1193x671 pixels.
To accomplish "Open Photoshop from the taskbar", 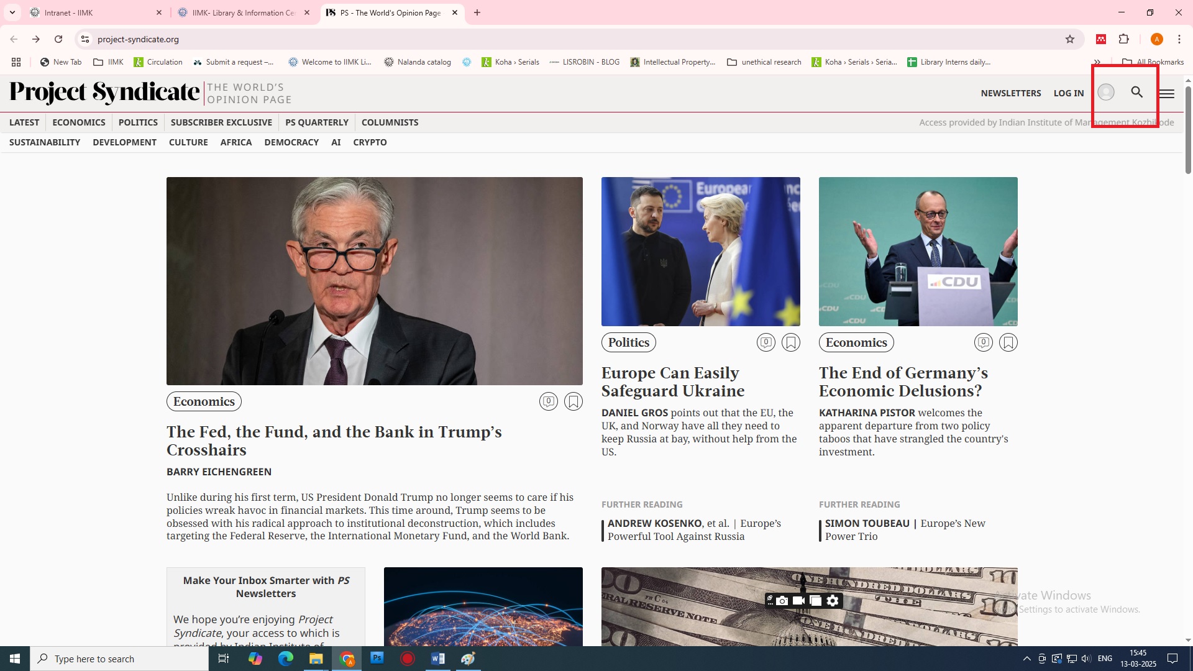I will click(377, 658).
